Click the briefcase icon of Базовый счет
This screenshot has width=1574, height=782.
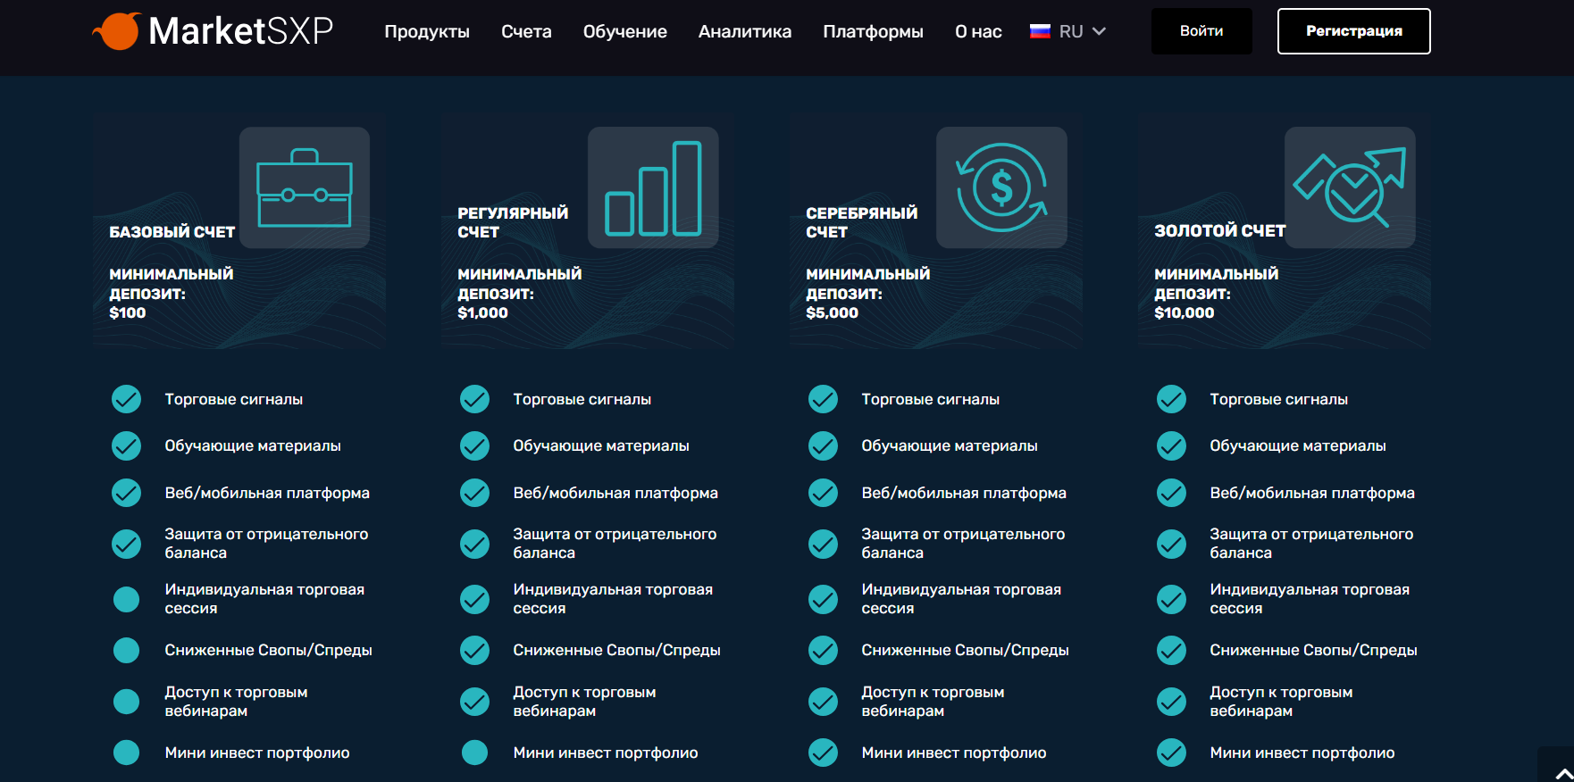pyautogui.click(x=305, y=187)
